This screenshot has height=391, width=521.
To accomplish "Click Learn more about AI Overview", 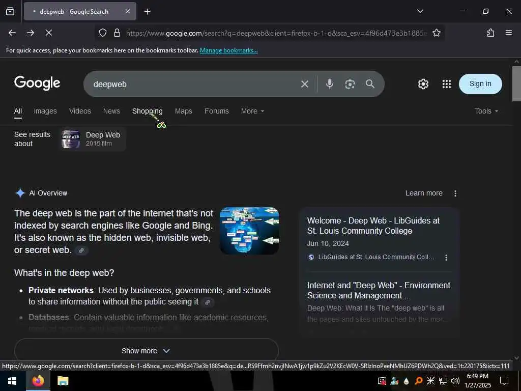I will (424, 193).
